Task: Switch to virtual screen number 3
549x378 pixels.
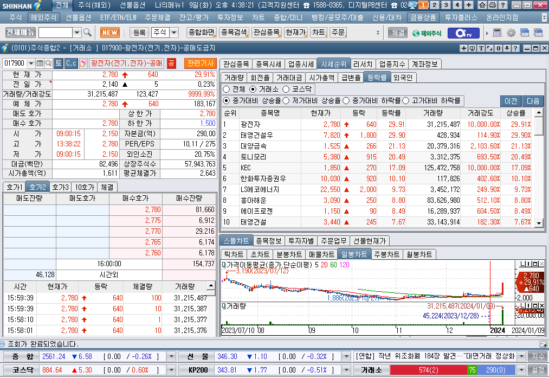Action: pyautogui.click(x=445, y=5)
